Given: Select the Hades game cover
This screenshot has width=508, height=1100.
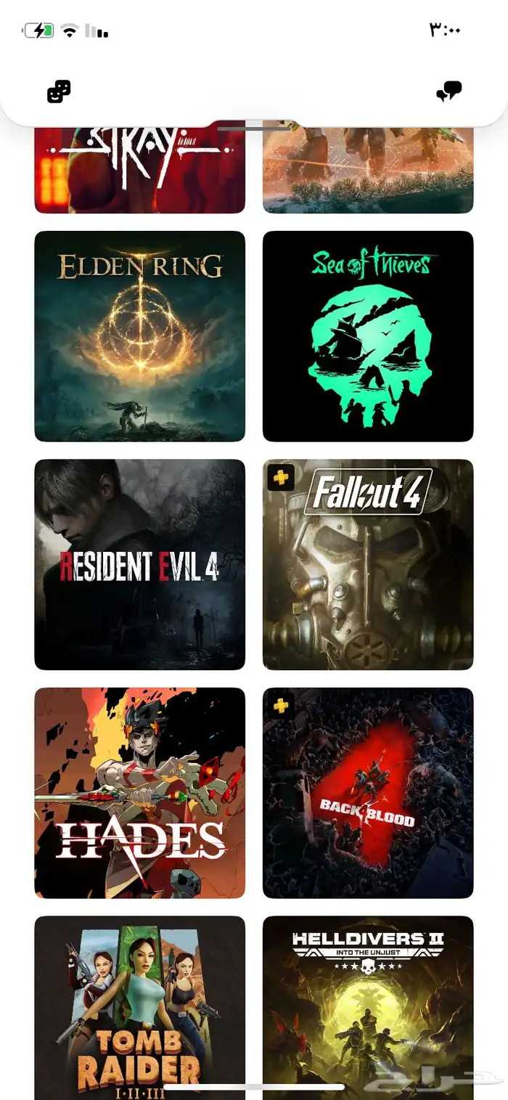Looking at the screenshot, I should tap(139, 793).
